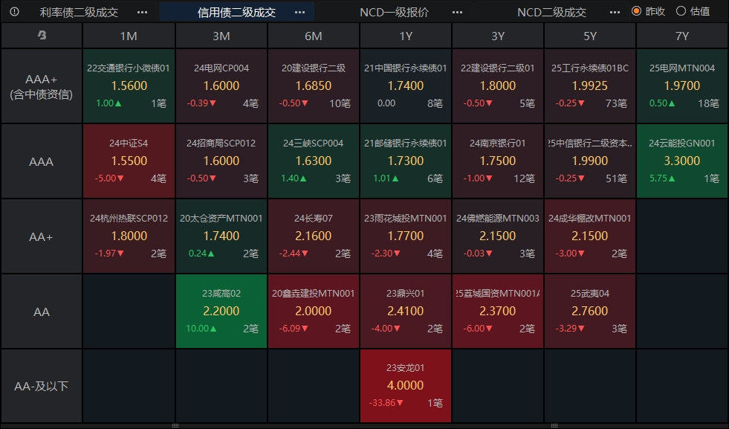Open the 25电网MTN004 cell

(682, 86)
